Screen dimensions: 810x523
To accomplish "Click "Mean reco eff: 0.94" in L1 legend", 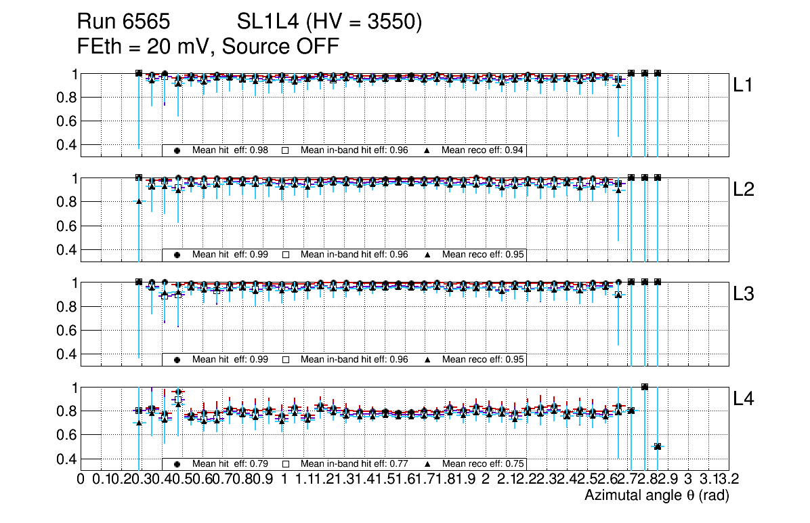I will click(x=484, y=150).
